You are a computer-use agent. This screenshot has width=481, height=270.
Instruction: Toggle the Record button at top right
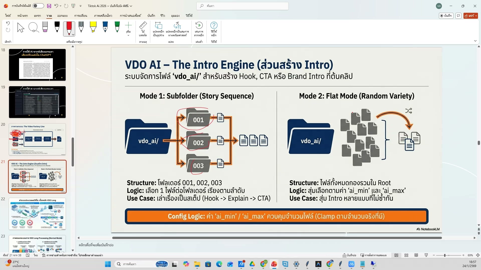coord(446,15)
